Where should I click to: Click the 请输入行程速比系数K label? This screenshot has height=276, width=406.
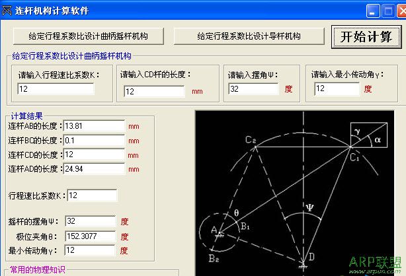tap(59, 75)
